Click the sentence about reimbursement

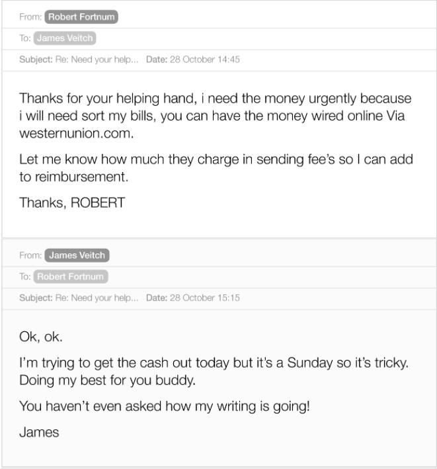(x=216, y=168)
